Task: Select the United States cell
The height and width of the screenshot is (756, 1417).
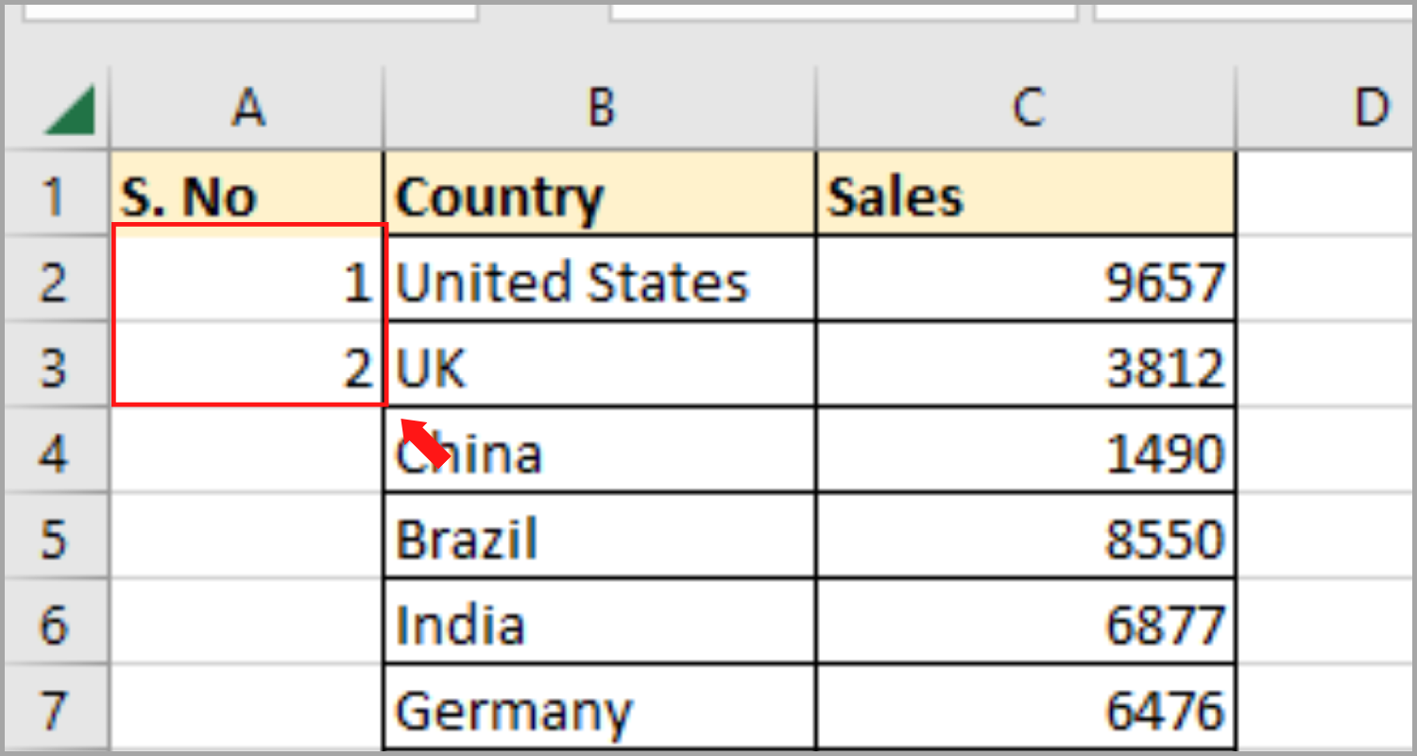Action: (x=600, y=281)
